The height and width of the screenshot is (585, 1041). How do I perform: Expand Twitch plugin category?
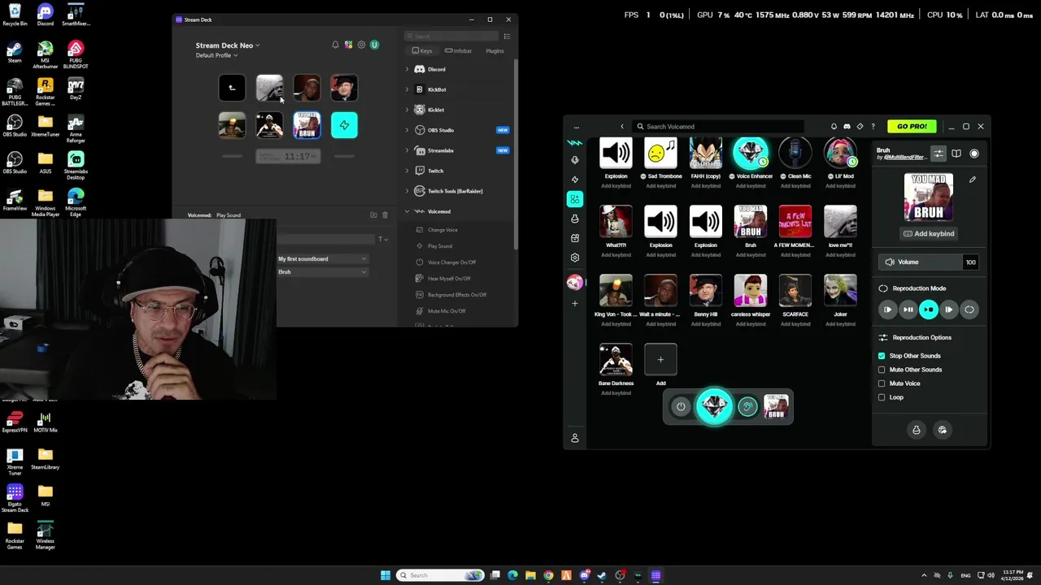point(407,171)
